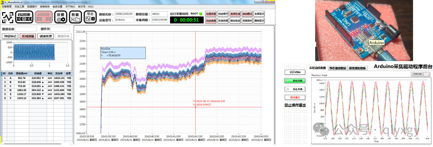Click the Arduino photo label
The height and width of the screenshot is (147, 433).
376,43
